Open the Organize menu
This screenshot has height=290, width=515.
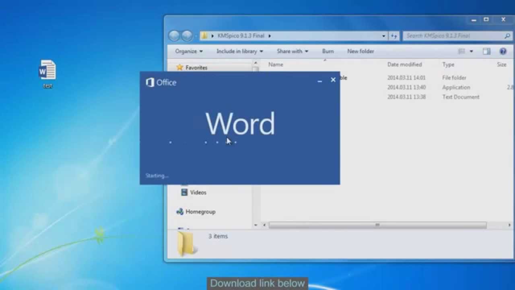pyautogui.click(x=189, y=51)
